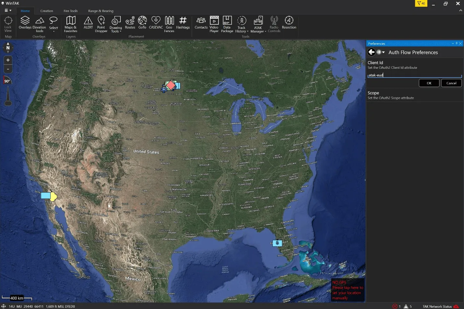
Task: Open the Contacts list
Action: (x=201, y=23)
